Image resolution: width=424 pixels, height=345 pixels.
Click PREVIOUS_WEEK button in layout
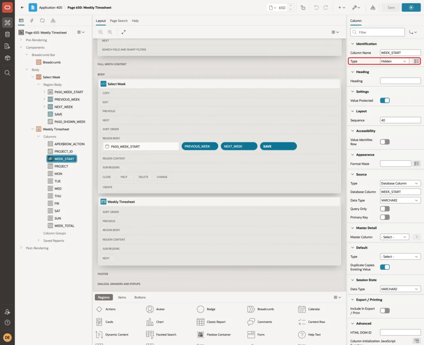click(x=200, y=146)
